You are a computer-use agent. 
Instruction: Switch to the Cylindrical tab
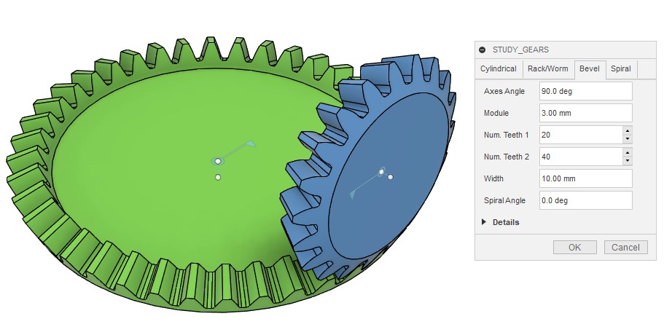(499, 69)
